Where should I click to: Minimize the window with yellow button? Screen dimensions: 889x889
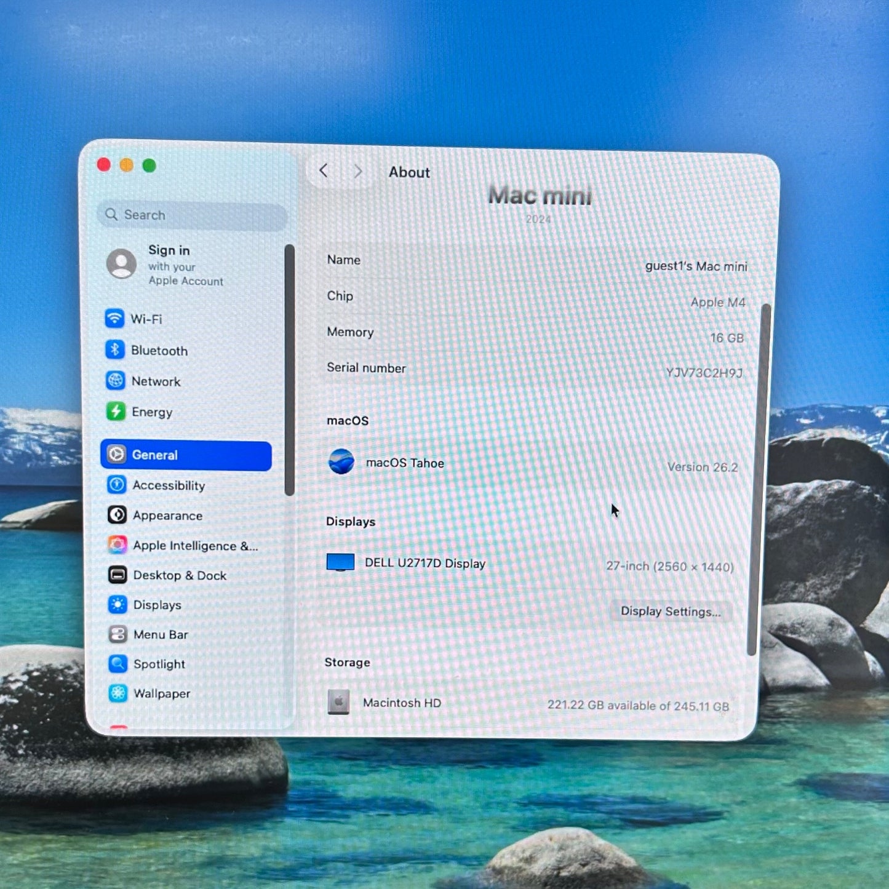(x=127, y=165)
